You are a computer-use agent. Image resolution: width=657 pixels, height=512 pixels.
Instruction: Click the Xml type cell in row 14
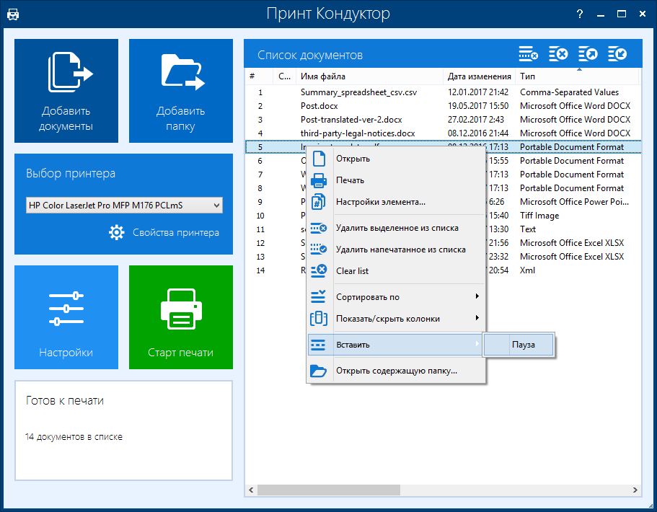pos(527,270)
